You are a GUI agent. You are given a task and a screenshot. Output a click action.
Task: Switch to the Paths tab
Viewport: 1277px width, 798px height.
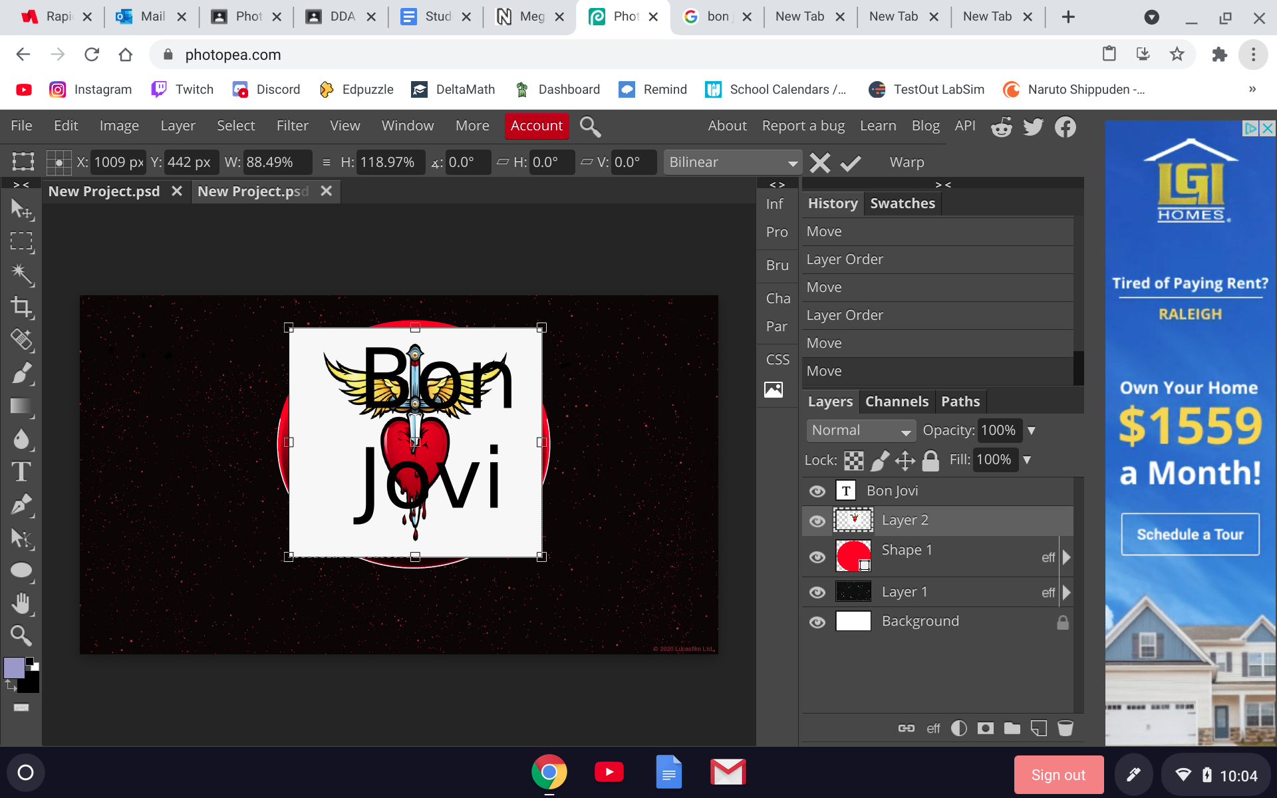click(x=960, y=402)
